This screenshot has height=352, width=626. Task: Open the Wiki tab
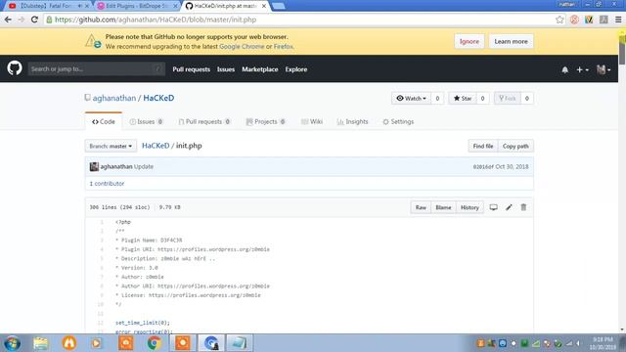click(312, 121)
